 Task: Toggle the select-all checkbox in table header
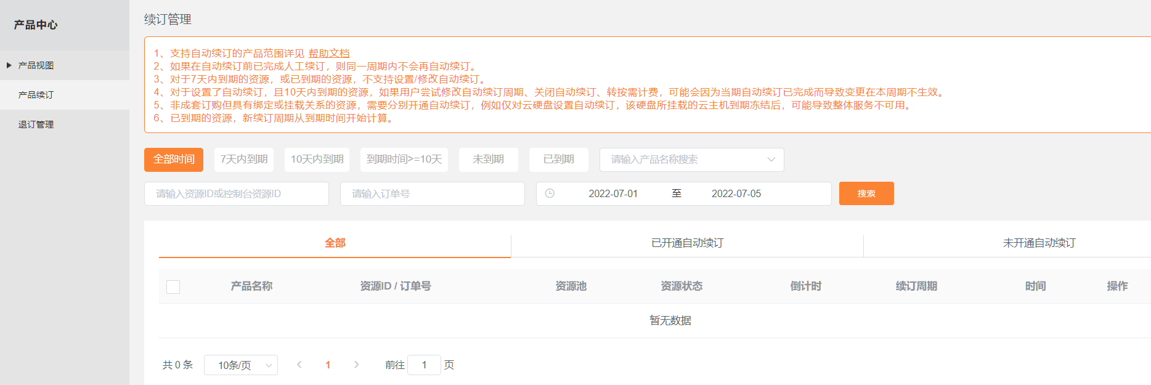point(173,287)
